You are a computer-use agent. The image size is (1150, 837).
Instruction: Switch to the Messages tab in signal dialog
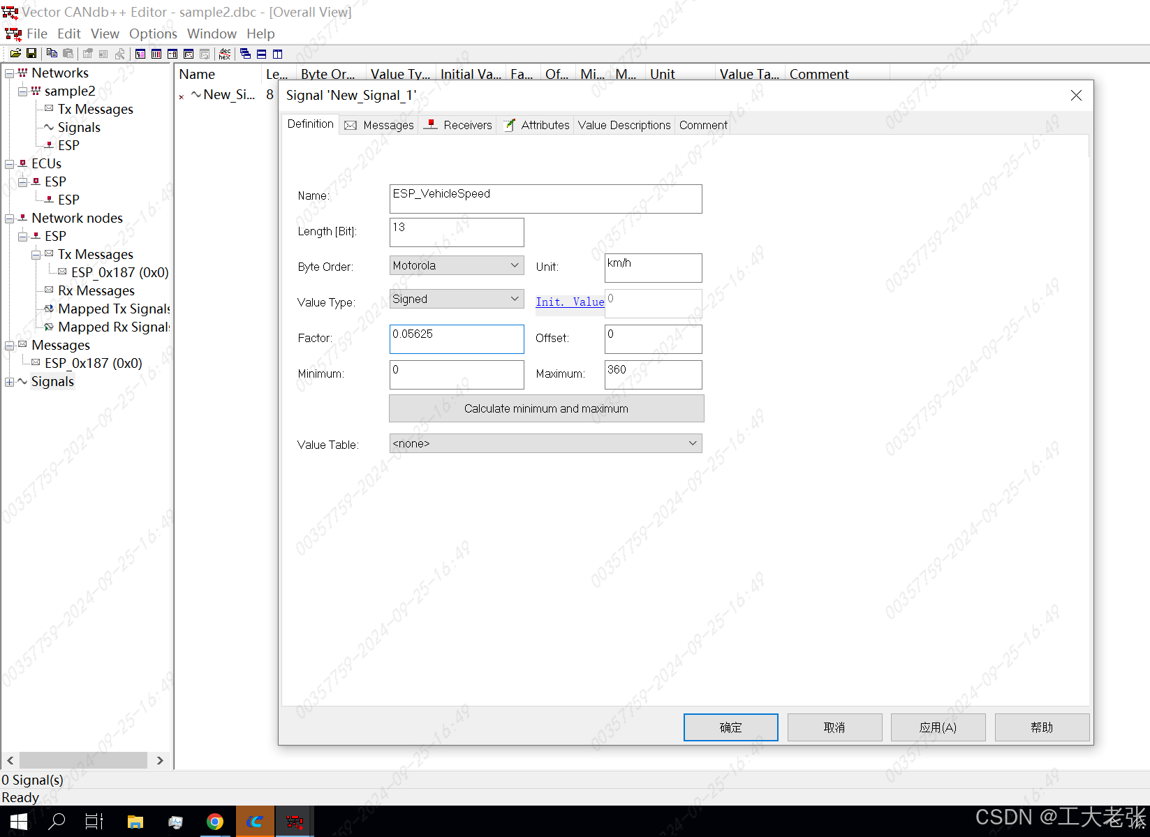click(x=379, y=125)
